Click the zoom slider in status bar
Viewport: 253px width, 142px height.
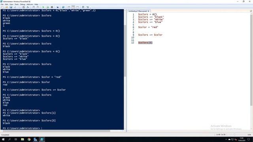point(234,135)
